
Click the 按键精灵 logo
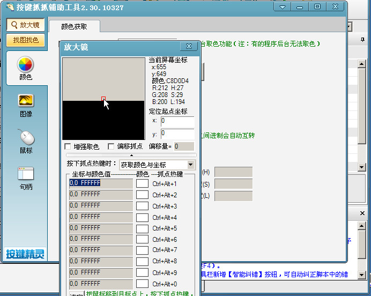[25, 254]
